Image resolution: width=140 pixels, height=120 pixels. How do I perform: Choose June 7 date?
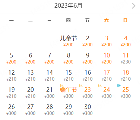tap(50, 58)
